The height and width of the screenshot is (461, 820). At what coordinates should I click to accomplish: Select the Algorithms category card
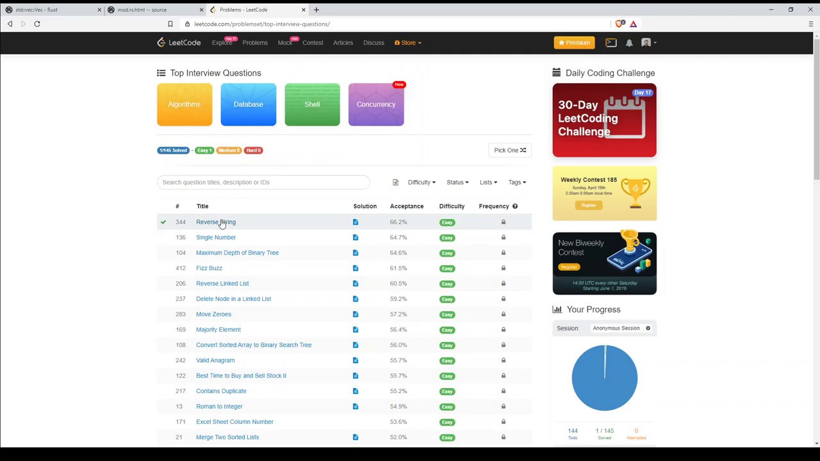(x=184, y=104)
